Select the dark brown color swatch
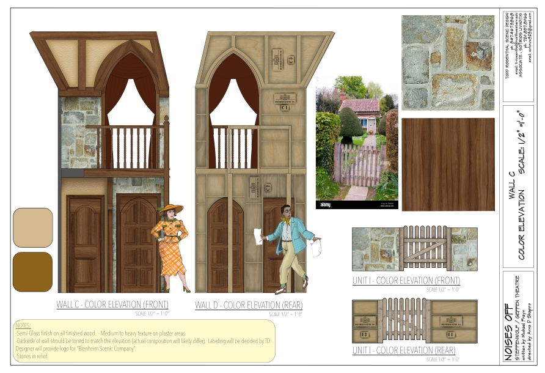 pos(33,271)
